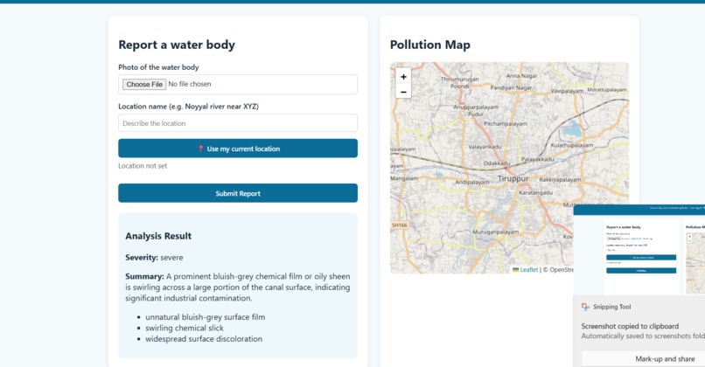The height and width of the screenshot is (367, 705).
Task: Click Rakkiyapalayam label on the map
Action: (x=560, y=179)
